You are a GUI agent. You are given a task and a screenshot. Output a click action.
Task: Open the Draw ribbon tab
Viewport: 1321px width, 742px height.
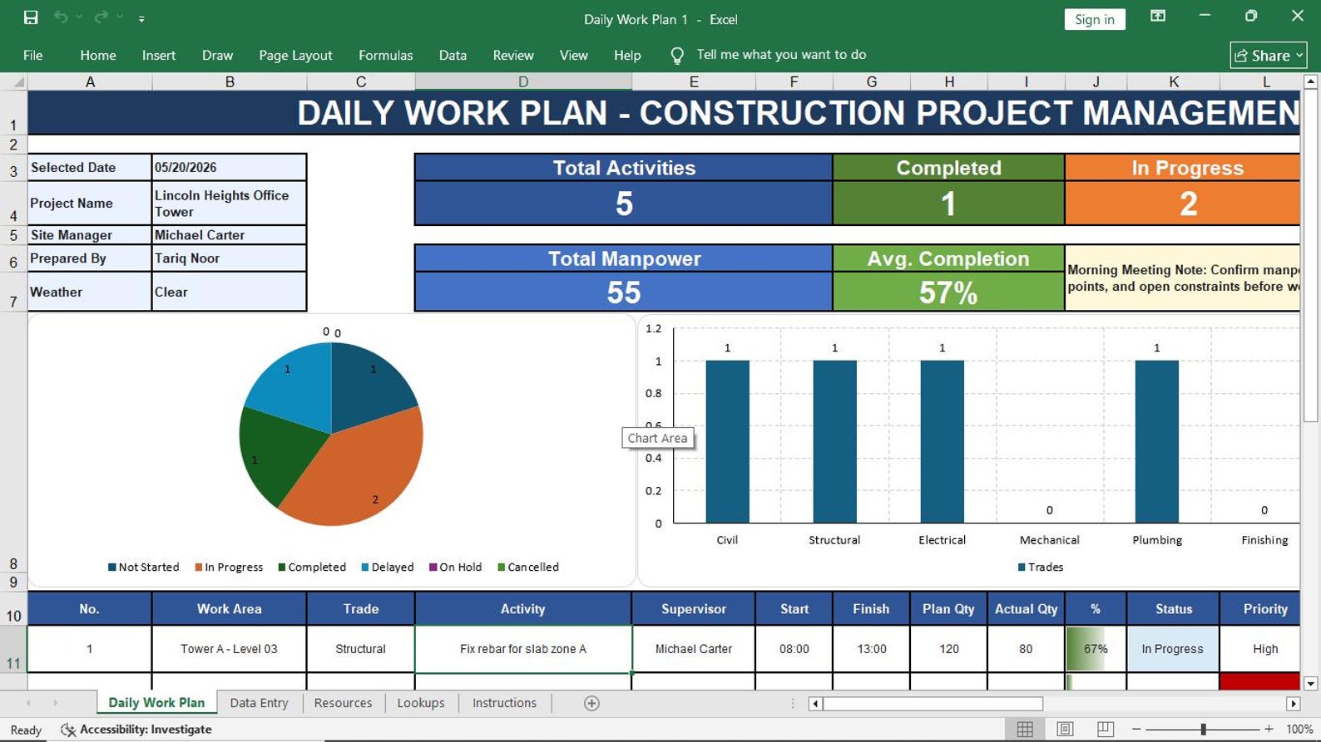217,55
